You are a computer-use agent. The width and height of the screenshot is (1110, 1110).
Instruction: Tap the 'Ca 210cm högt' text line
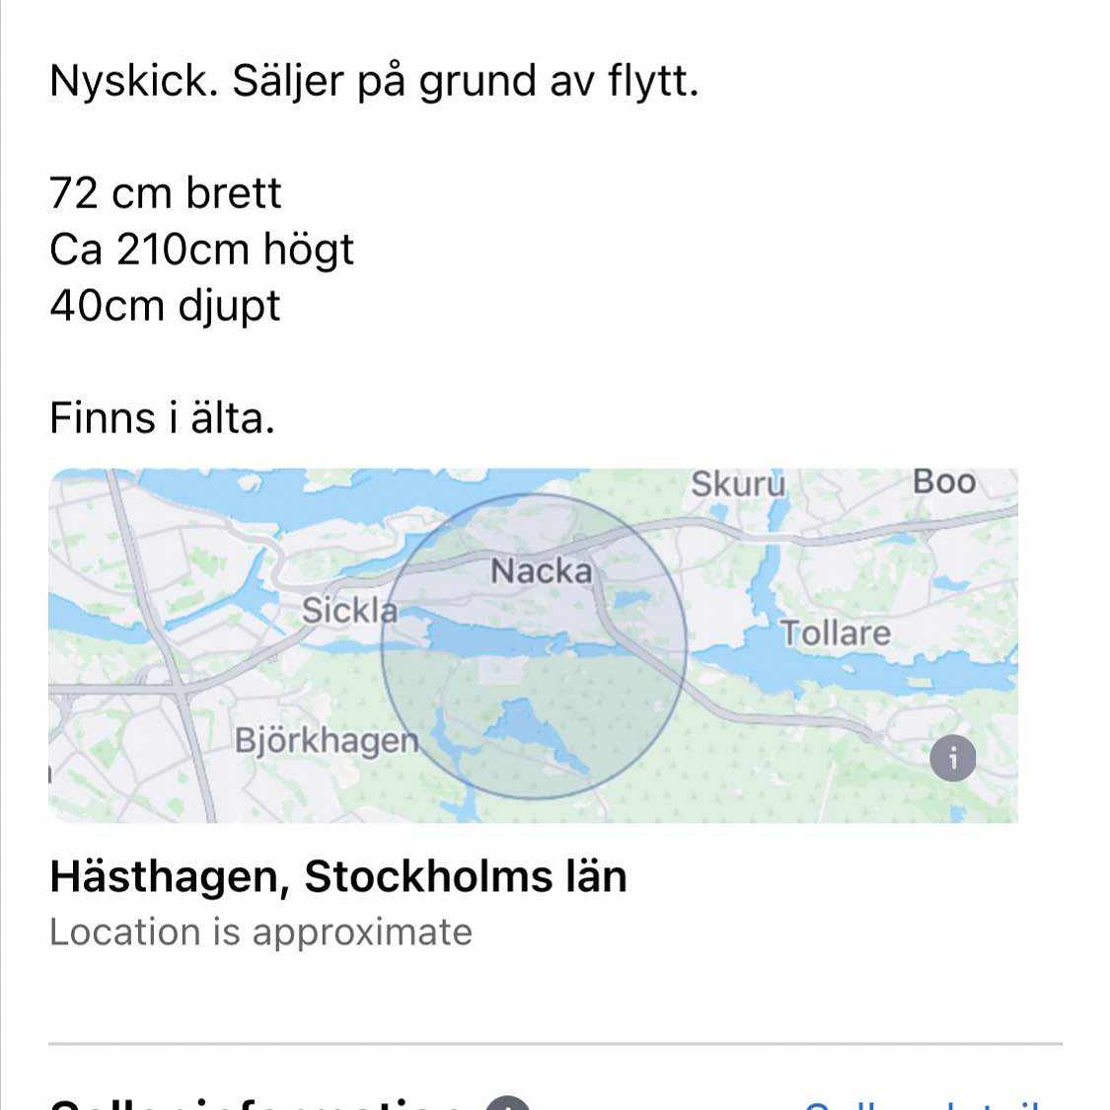pos(201,250)
